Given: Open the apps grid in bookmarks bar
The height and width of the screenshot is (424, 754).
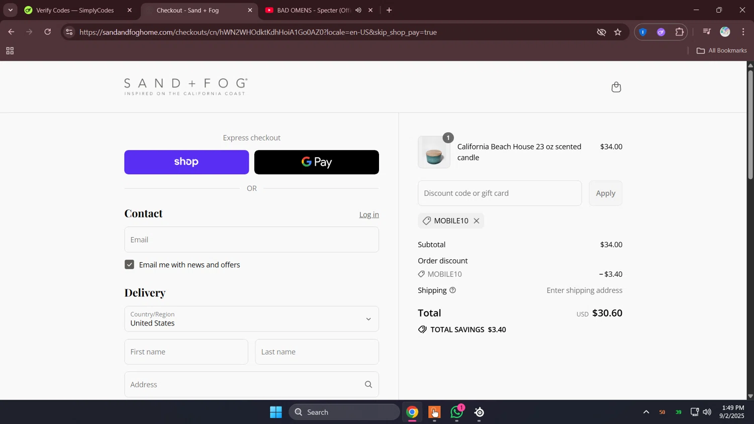Looking at the screenshot, I should pos(10,51).
